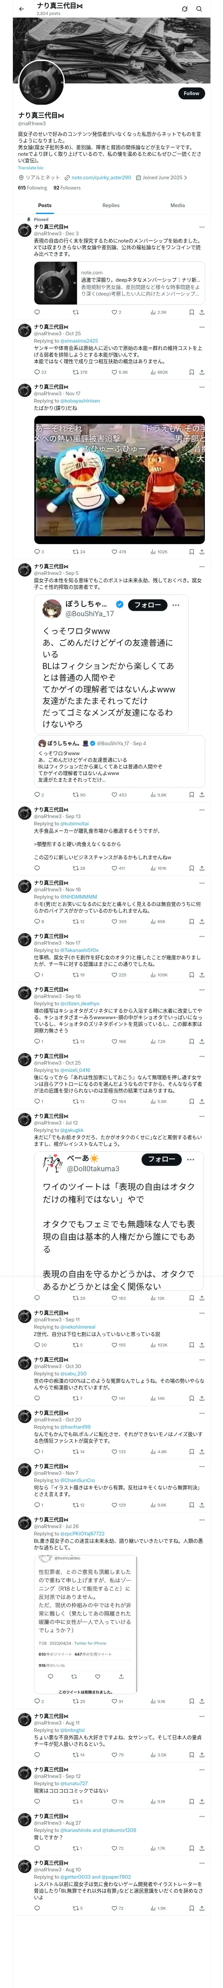Open more menu on Nov 17 video post
The height and width of the screenshot is (1988, 223).
202,387
